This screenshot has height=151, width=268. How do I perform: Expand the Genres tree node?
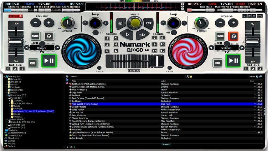tap(4, 141)
